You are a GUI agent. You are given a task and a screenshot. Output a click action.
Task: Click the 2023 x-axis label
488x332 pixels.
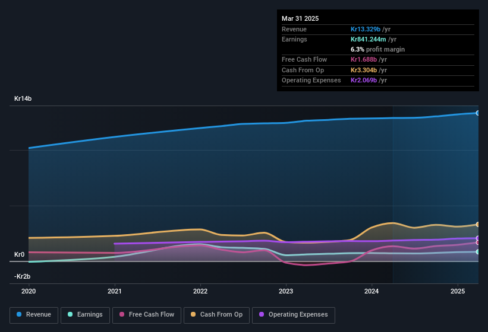click(286, 291)
